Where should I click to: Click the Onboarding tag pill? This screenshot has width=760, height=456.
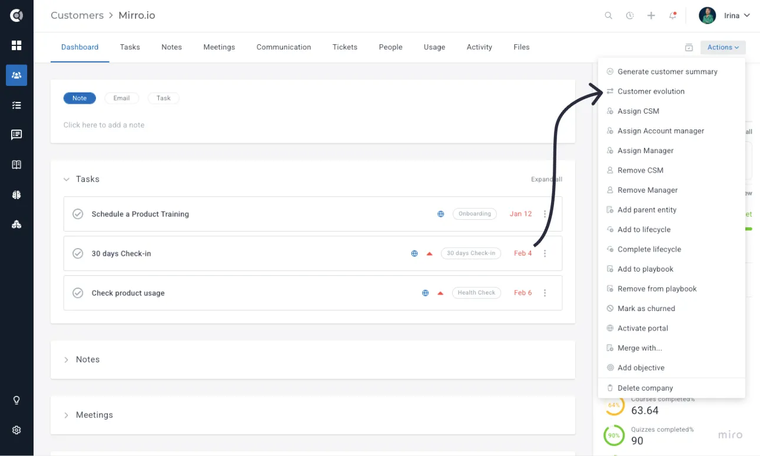pos(475,214)
